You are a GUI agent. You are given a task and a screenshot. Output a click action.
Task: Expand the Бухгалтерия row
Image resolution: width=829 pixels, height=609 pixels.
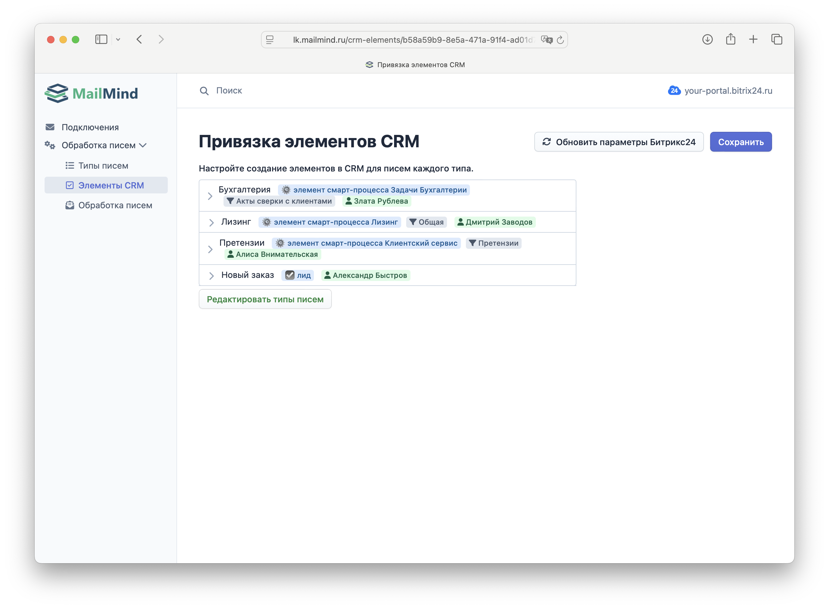click(x=210, y=196)
